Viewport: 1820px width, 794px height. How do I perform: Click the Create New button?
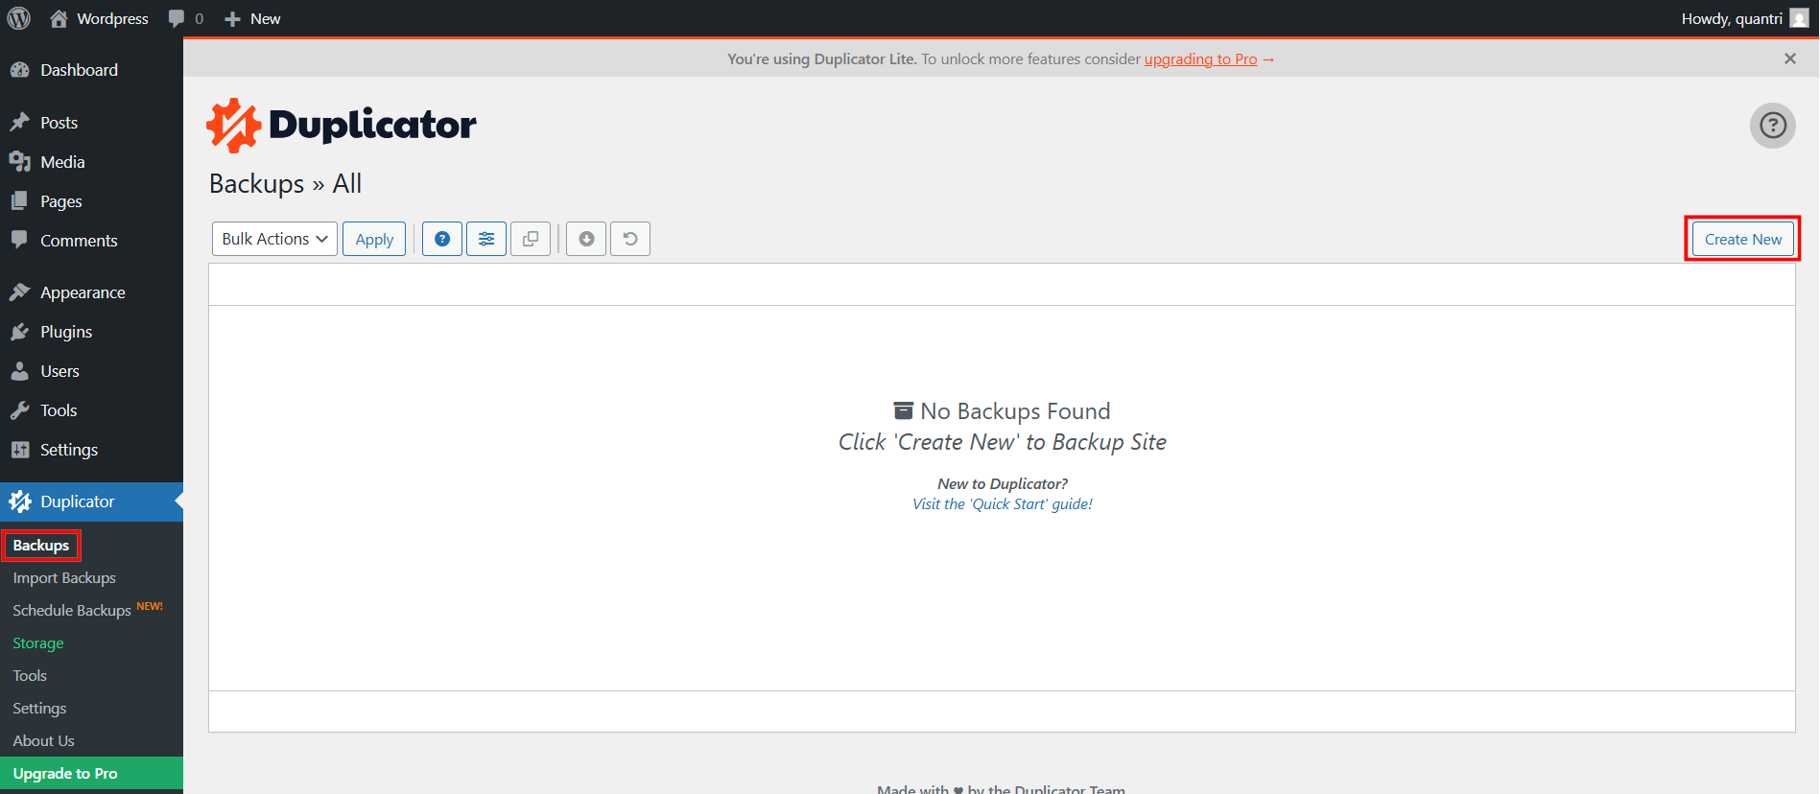click(1742, 239)
